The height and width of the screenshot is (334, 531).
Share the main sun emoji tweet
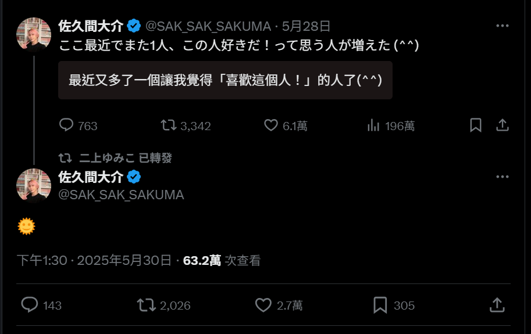point(497,305)
